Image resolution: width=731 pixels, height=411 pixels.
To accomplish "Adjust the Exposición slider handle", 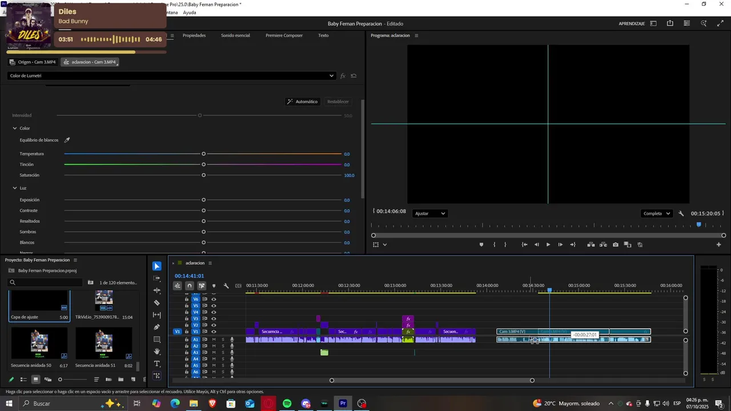I will coord(203,200).
